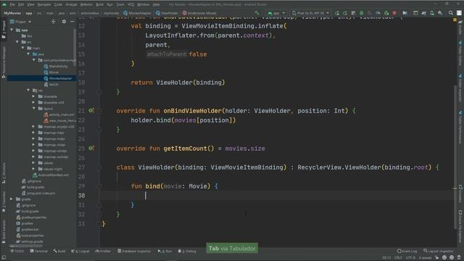Toggle the Structure sidebar tab

click(4, 173)
